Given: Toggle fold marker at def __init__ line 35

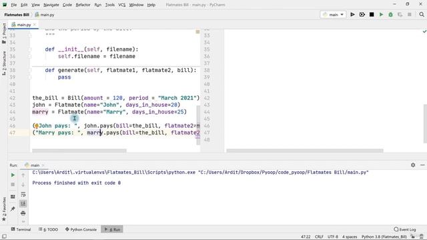Looking at the screenshot, I should click(30, 49).
